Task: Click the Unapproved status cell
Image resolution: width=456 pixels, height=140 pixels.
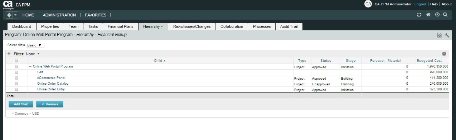Action: (321, 84)
